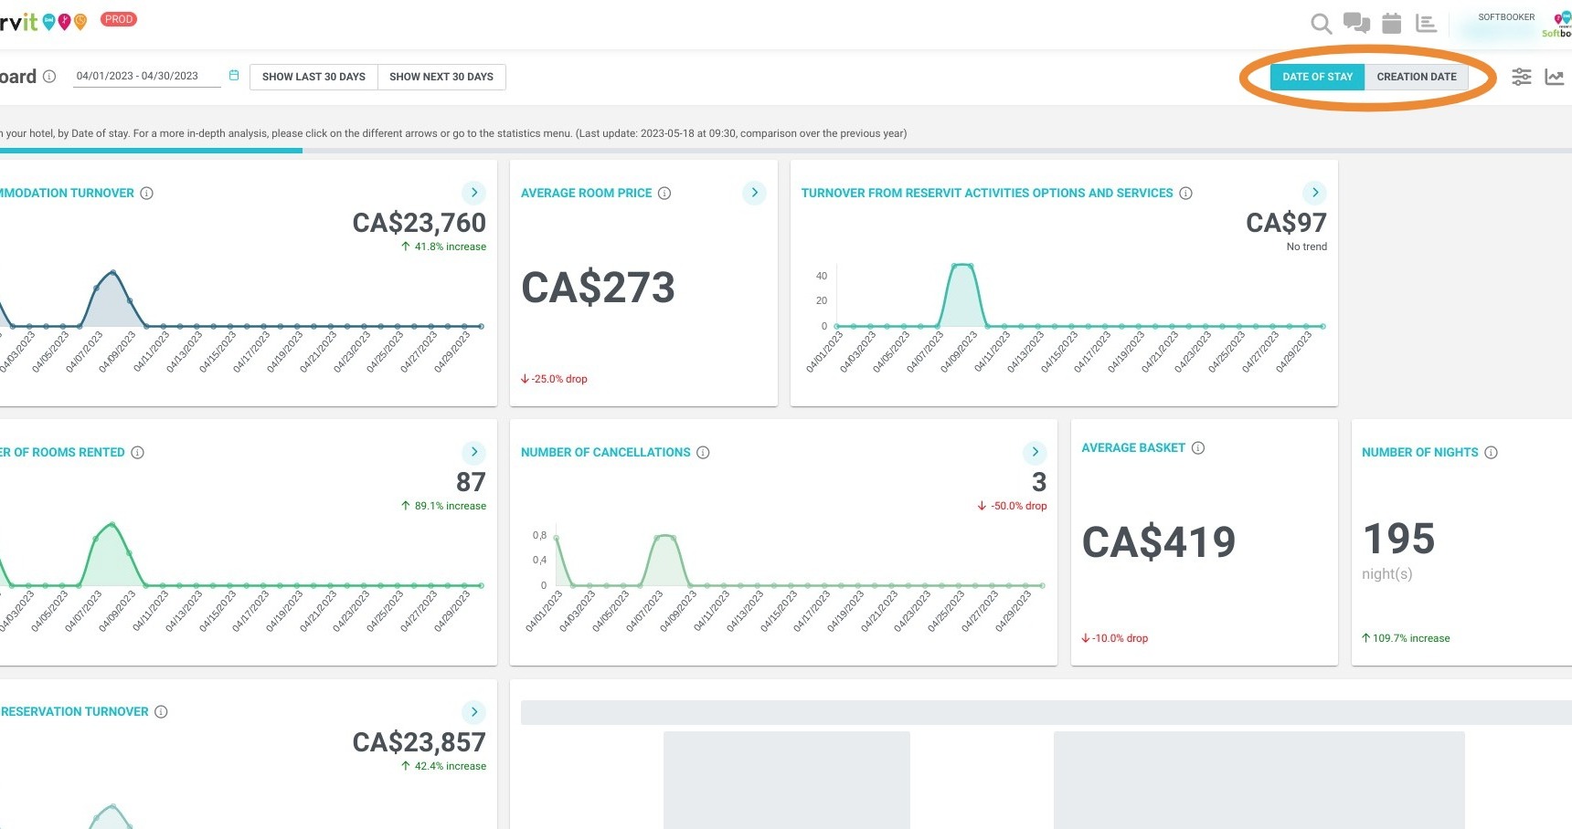Click the Number of Nights title
Screen dimensions: 1572x829
tap(1419, 453)
